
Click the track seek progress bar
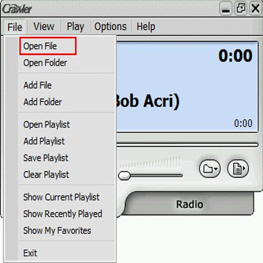pos(187,145)
